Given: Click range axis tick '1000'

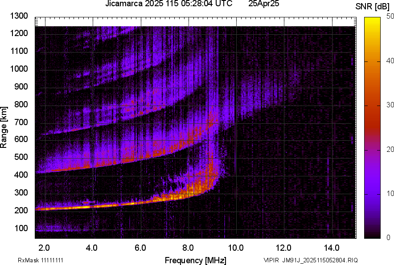Looking at the screenshot, I should 19,69.
